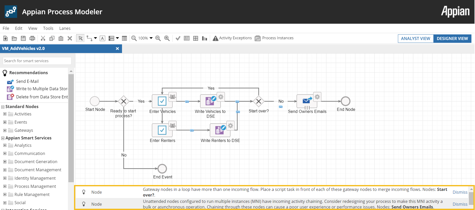Open a process model with folder icon
The image size is (475, 210).
(x=14, y=38)
